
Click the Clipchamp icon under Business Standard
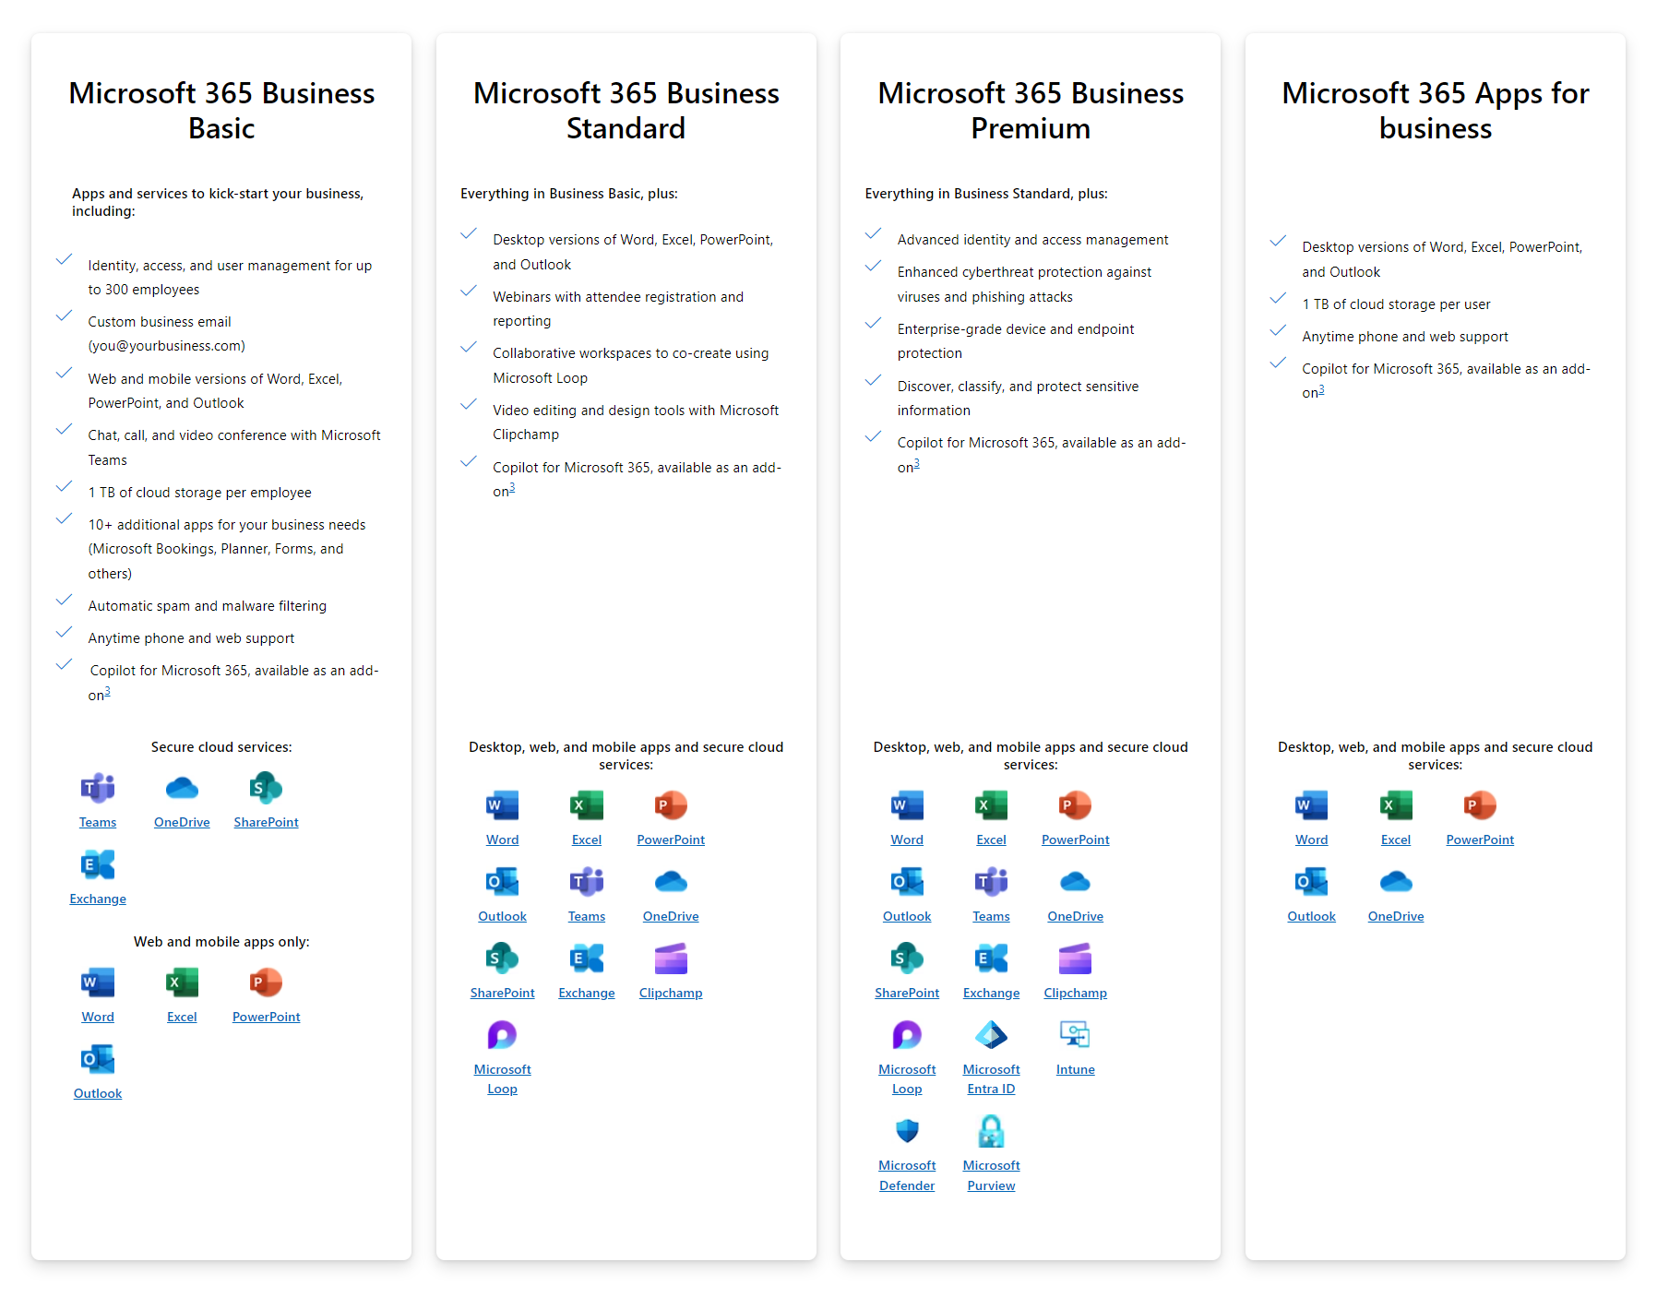click(671, 959)
